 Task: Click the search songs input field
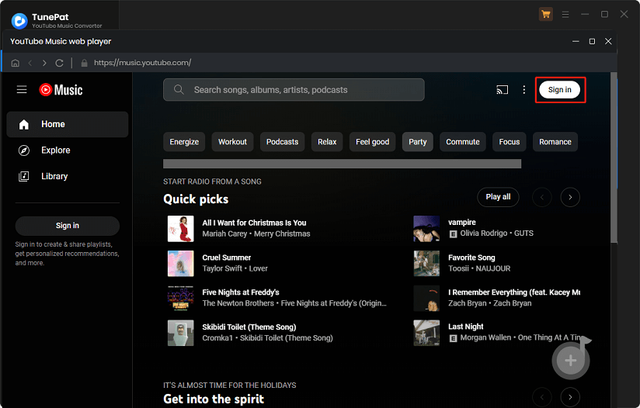(294, 90)
